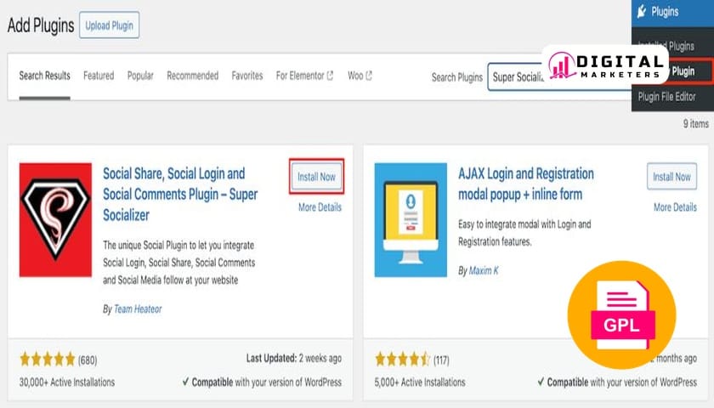Click external link icon beside For Elementor
714x408 pixels.
pyautogui.click(x=330, y=76)
